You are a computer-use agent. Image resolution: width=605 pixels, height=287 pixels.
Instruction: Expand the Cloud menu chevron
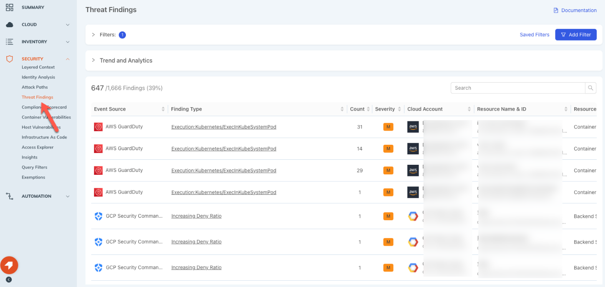(68, 25)
